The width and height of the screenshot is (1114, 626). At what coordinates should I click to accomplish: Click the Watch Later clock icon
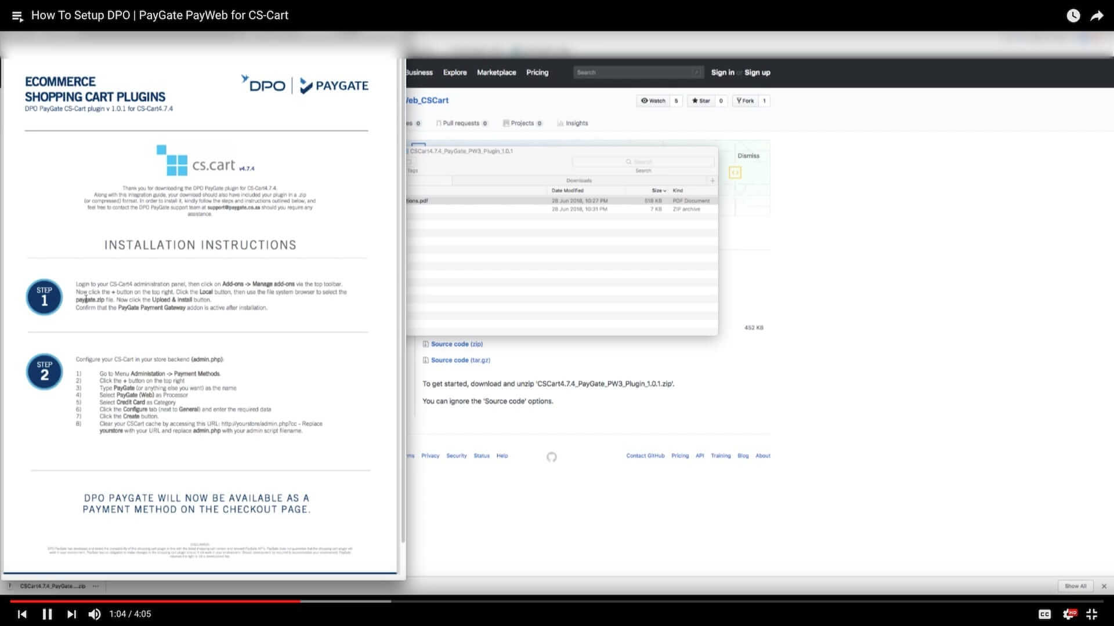[x=1073, y=16]
